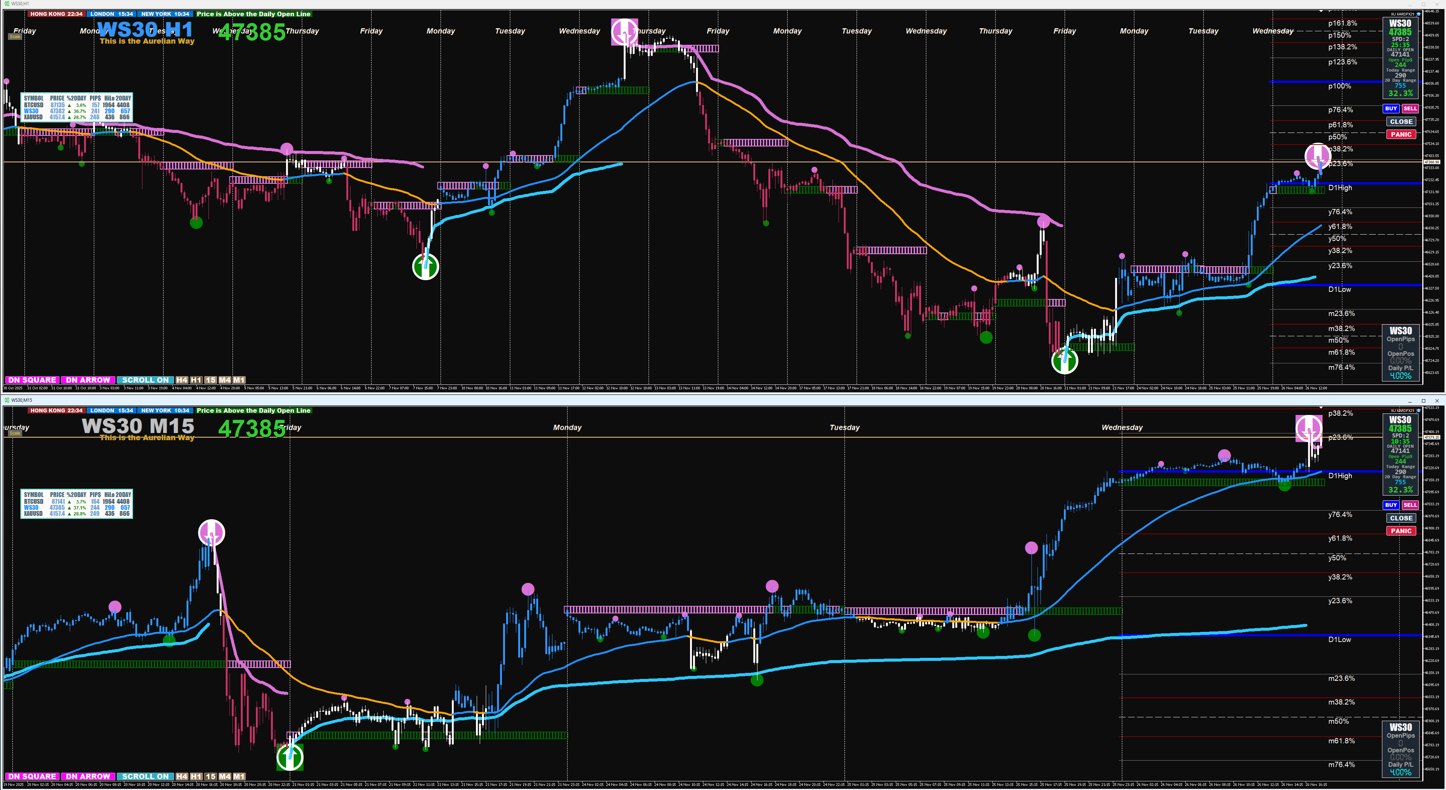Click green up-arrow signal circle at M15 Friday low

[x=290, y=757]
